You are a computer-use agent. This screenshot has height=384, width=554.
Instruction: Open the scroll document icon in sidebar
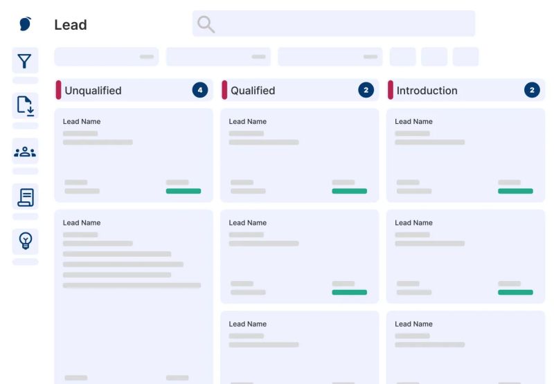(x=25, y=196)
